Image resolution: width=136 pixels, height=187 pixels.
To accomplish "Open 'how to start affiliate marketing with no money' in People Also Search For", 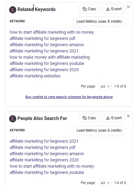I will [52, 166].
